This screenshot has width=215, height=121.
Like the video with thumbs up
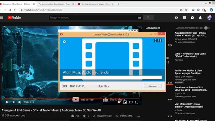click(x=73, y=116)
